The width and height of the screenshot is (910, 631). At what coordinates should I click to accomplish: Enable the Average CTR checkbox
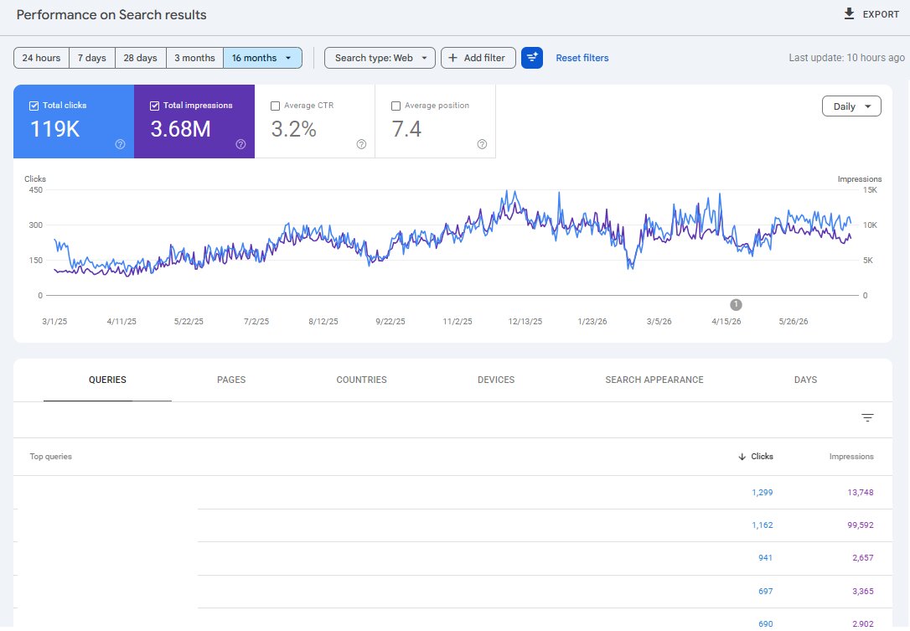tap(275, 106)
